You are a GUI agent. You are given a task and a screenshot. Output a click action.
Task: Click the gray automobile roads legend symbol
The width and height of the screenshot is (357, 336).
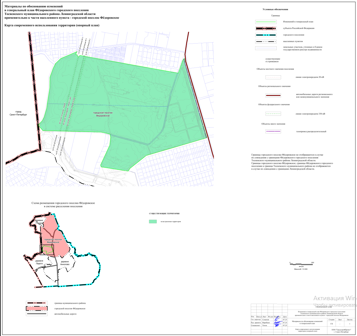pos(36,314)
